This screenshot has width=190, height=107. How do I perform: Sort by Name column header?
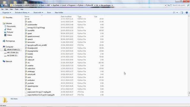tap(27, 17)
